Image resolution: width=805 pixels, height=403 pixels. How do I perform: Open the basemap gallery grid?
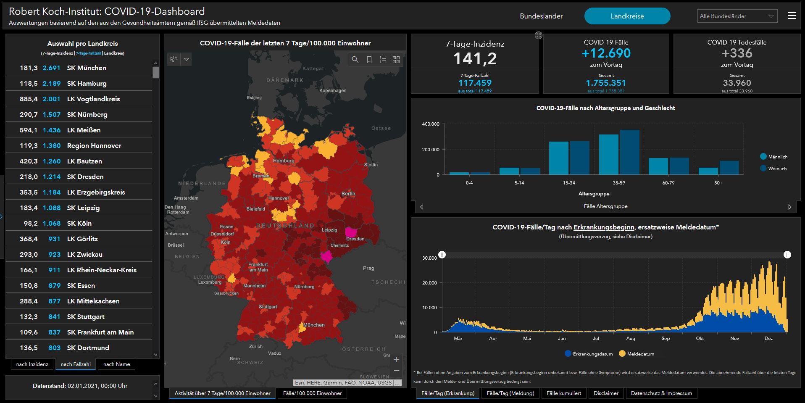click(396, 60)
